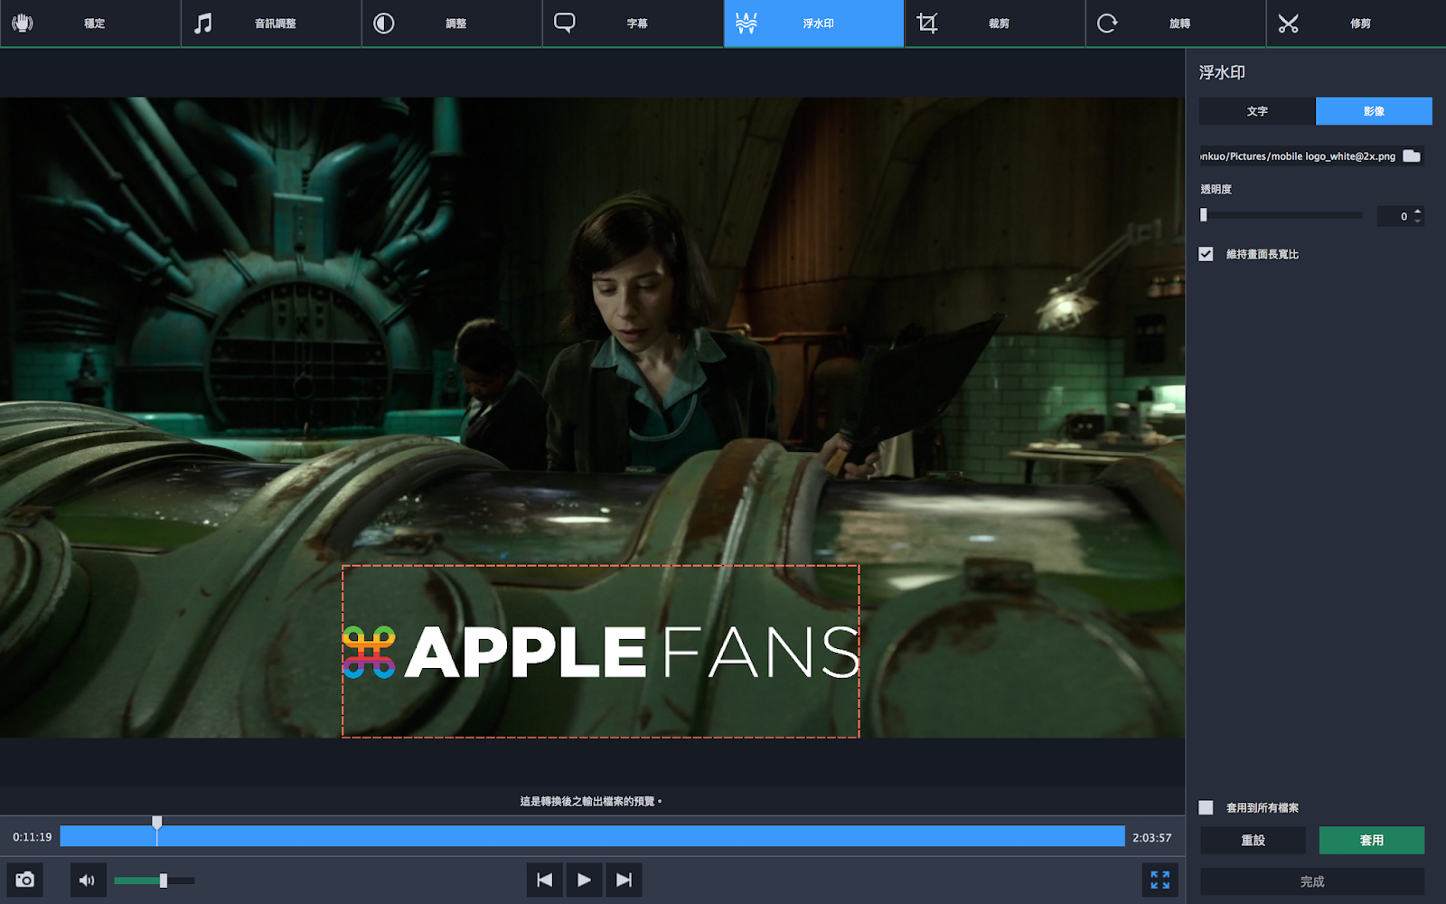Image resolution: width=1446 pixels, height=904 pixels.
Task: Click the watermark wave icon
Action: pyautogui.click(x=746, y=23)
